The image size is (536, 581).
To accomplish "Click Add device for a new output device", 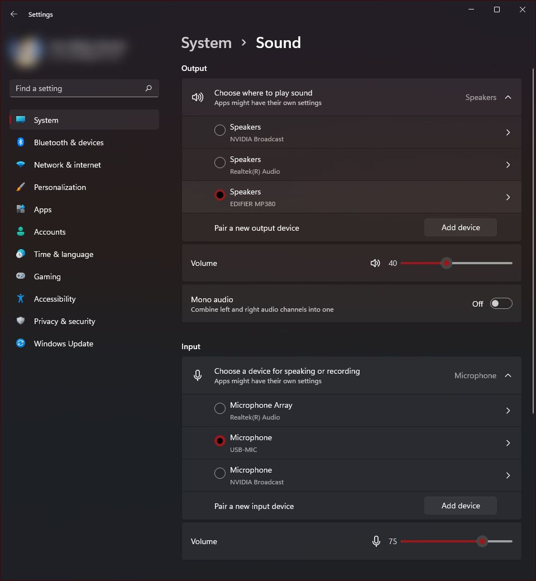I will (x=460, y=227).
